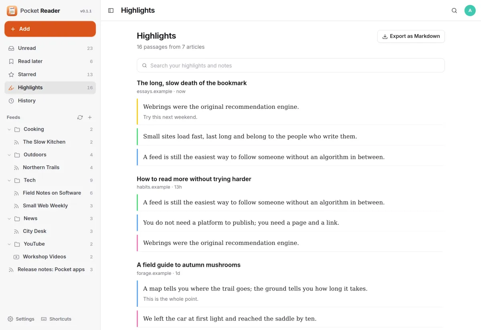Click the orange Add button
The height and width of the screenshot is (330, 481).
[x=50, y=29]
